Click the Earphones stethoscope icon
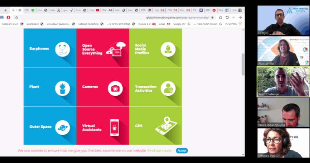The width and height of the screenshot is (310, 163). [x=62, y=49]
